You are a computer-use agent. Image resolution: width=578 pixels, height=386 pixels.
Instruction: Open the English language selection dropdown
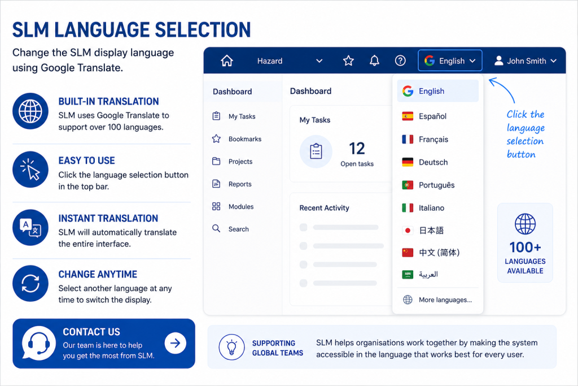click(x=450, y=60)
